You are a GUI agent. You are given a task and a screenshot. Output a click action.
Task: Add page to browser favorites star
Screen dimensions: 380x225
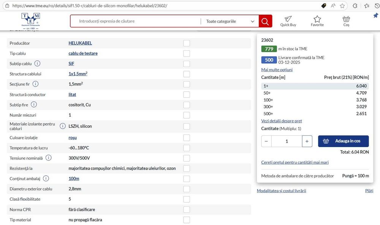(x=342, y=6)
